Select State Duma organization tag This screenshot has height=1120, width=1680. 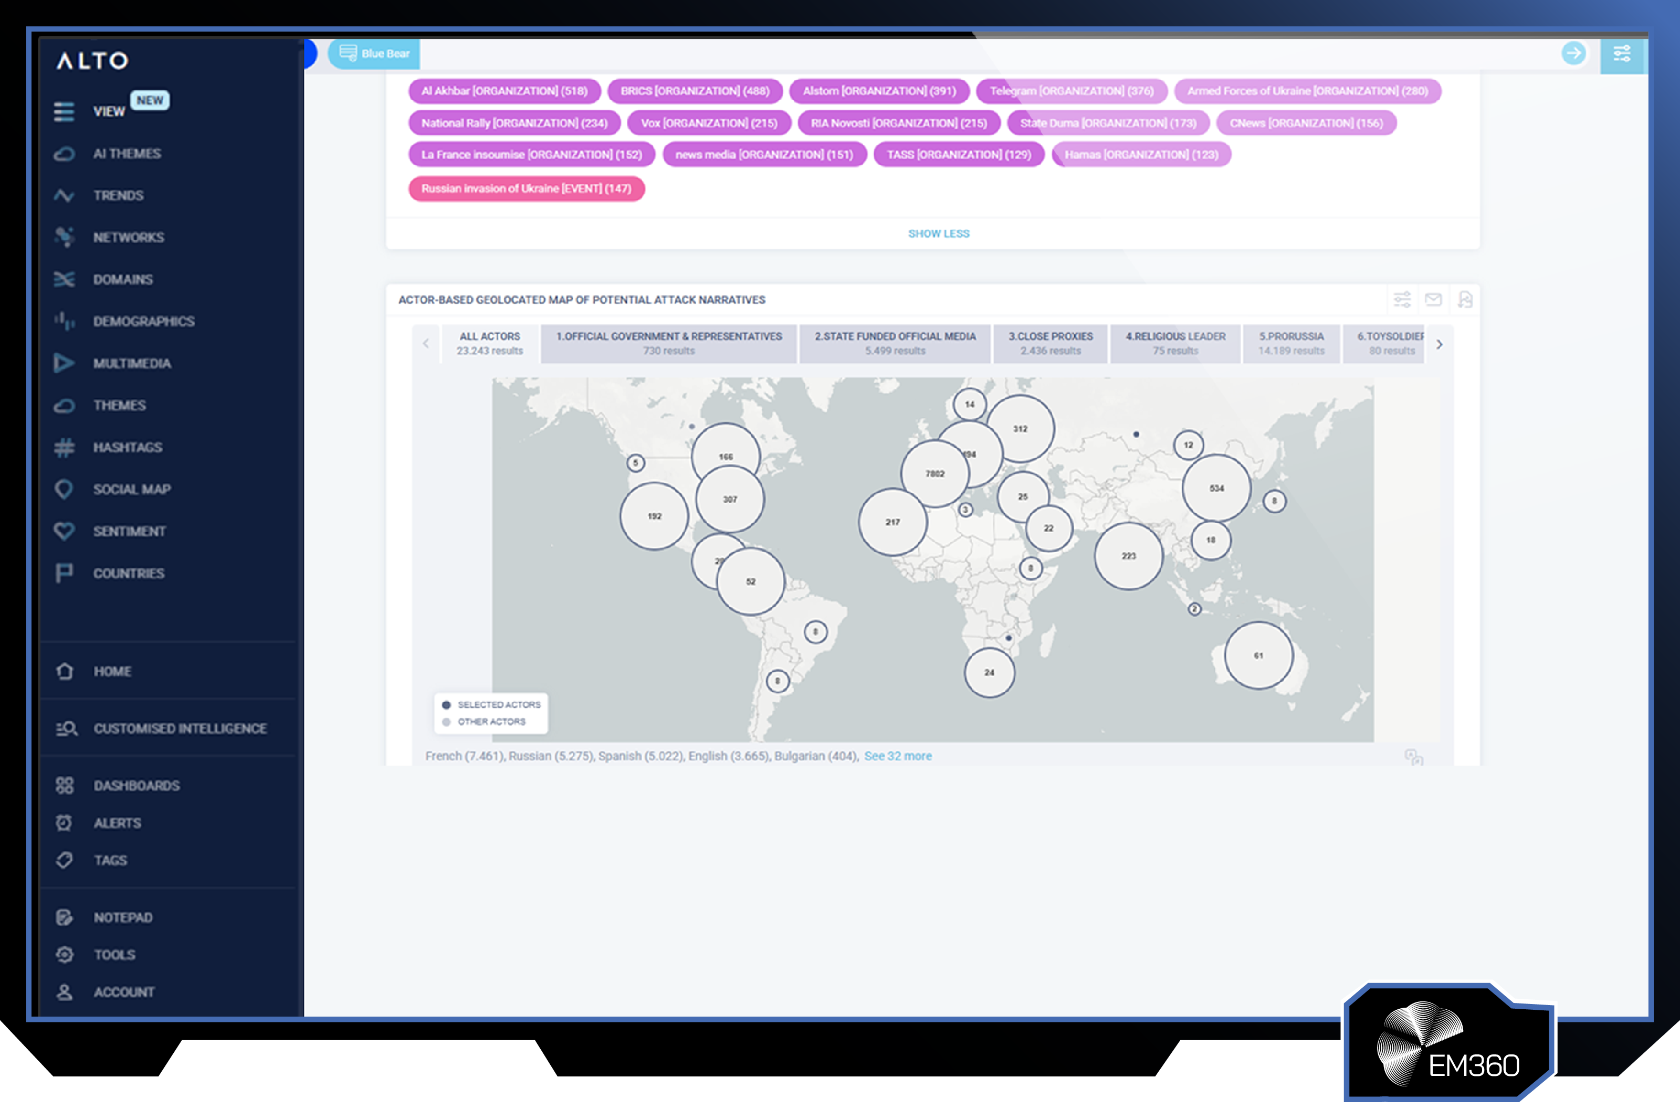pos(1108,123)
